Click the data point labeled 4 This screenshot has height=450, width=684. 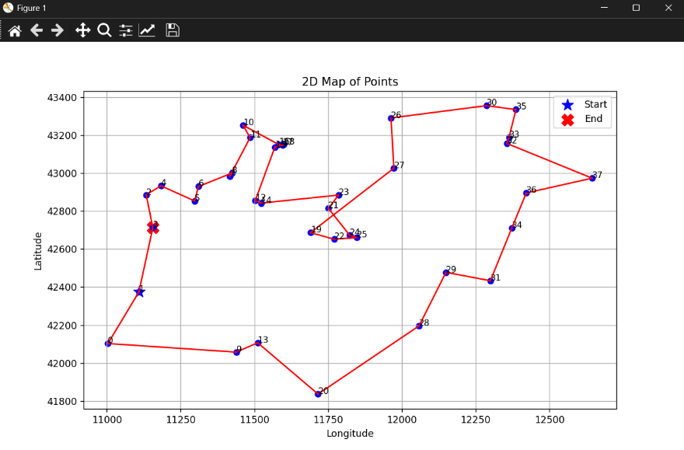162,186
